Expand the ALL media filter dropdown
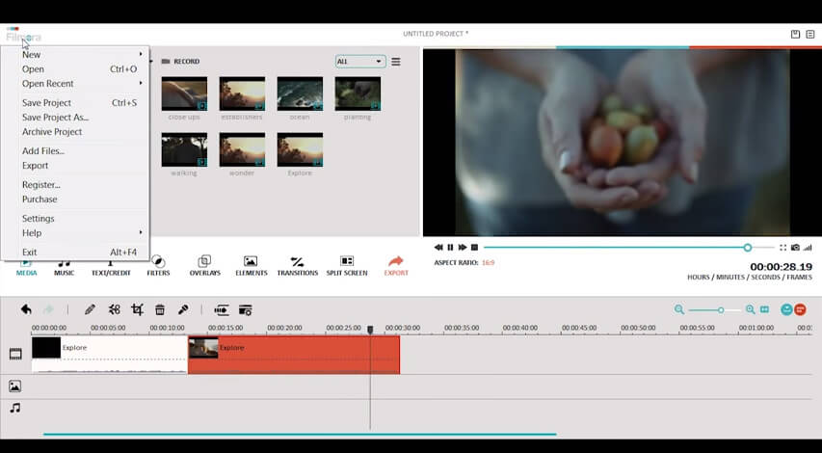The width and height of the screenshot is (822, 453). click(360, 62)
